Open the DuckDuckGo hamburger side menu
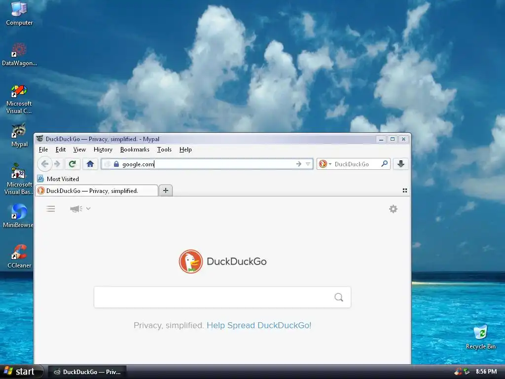The height and width of the screenshot is (379, 505). coord(51,209)
